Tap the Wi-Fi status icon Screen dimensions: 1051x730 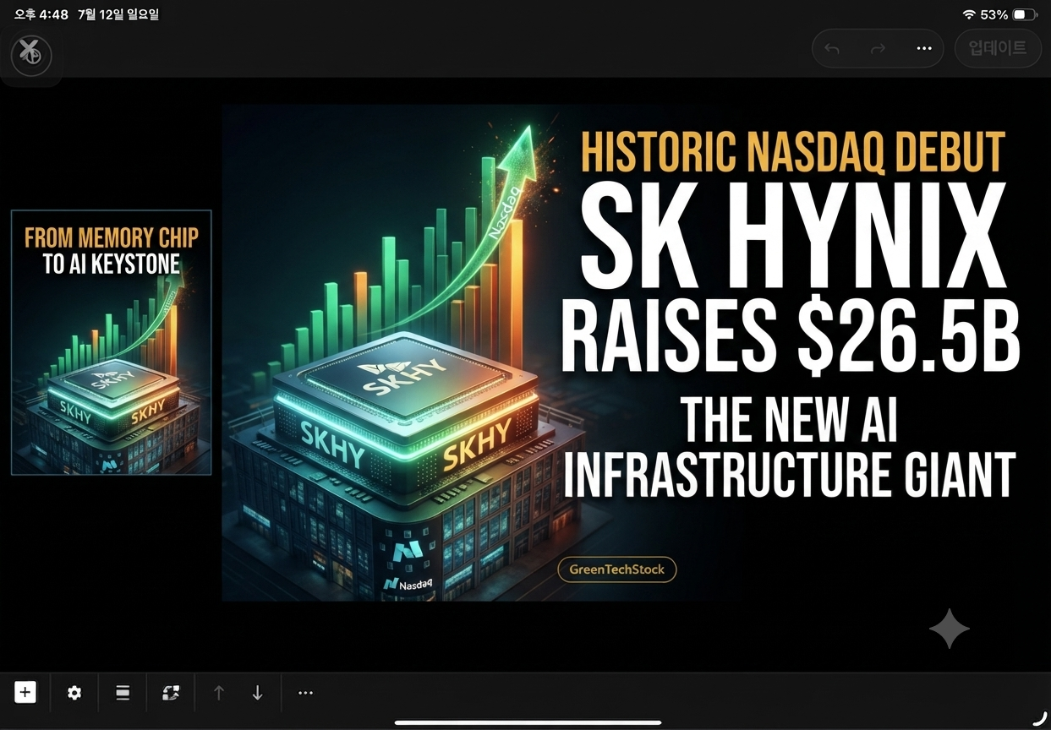969,14
